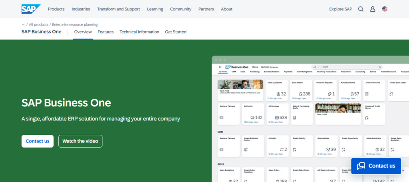Select the Payments tab in preview app
Viewport: 409px width, 182px height.
click(288, 72)
